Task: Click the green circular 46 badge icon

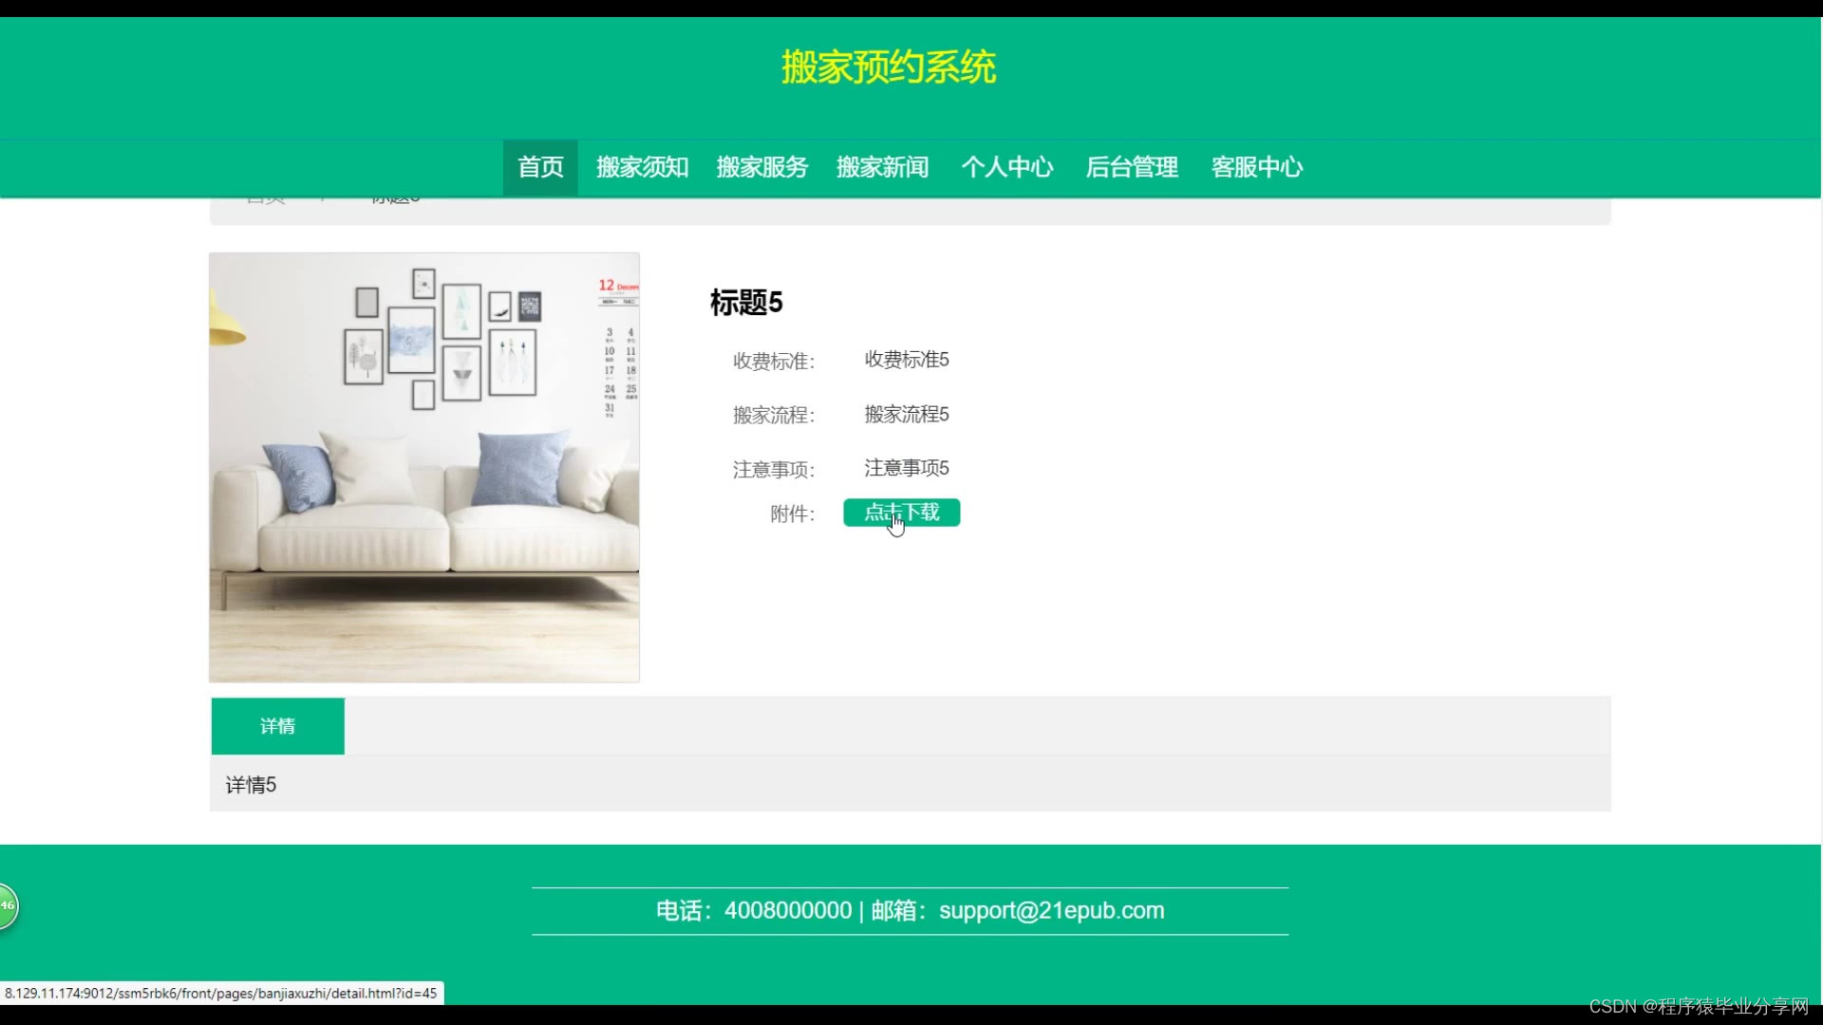Action: click(7, 905)
